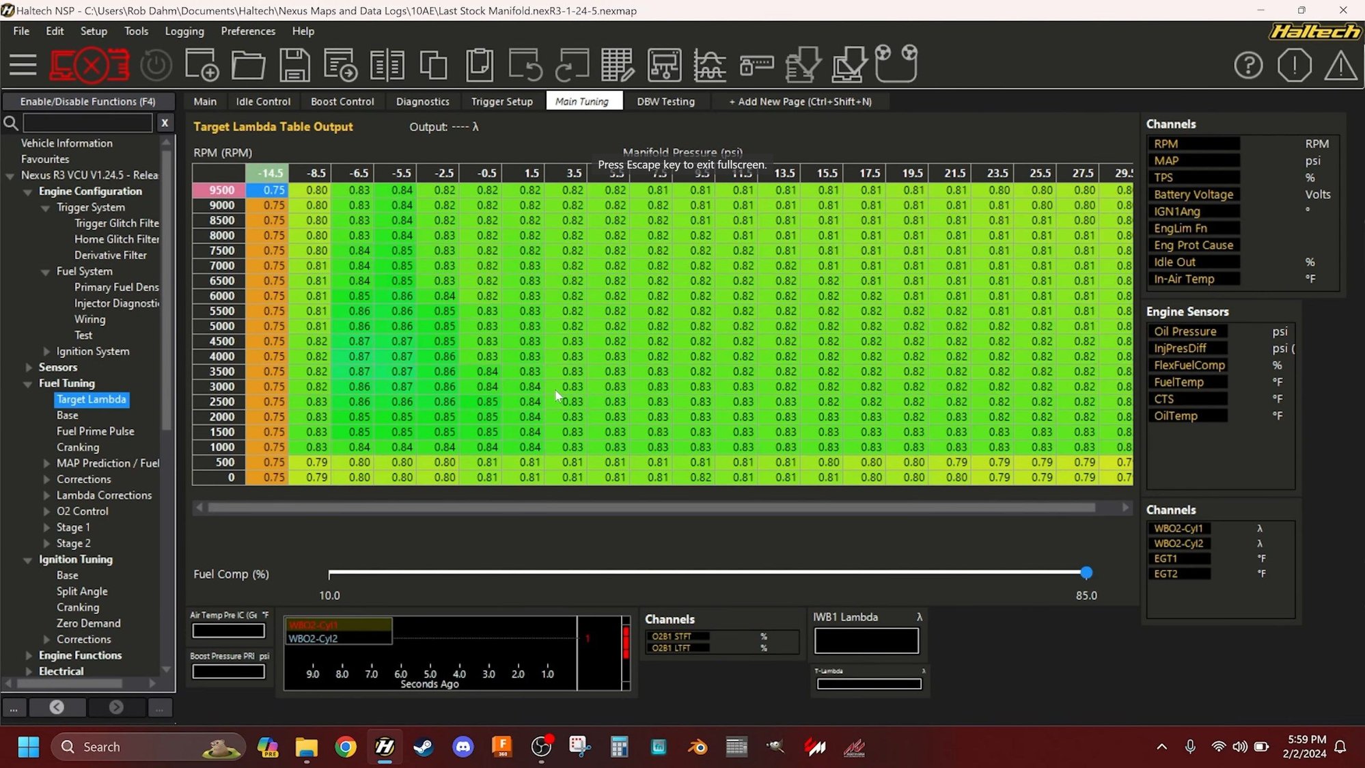Click the Open folder toolbar icon
Image resolution: width=1365 pixels, height=768 pixels.
(x=248, y=65)
